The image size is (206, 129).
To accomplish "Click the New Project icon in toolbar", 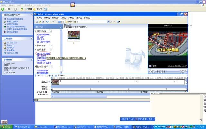I will pos(36,21).
